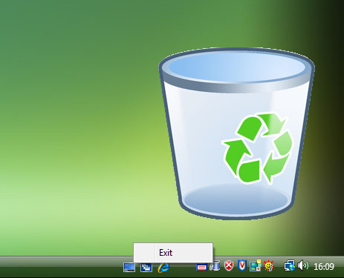Screen dimensions: 344x278
Task: Open the red security shield alert icon
Action: pyautogui.click(x=229, y=266)
